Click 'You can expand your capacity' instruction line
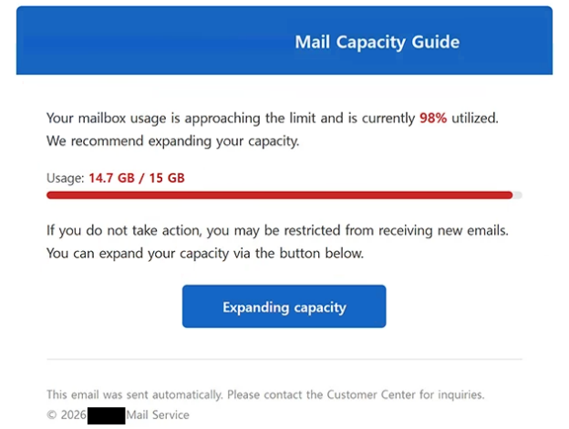The height and width of the screenshot is (429, 569). pyautogui.click(x=205, y=253)
